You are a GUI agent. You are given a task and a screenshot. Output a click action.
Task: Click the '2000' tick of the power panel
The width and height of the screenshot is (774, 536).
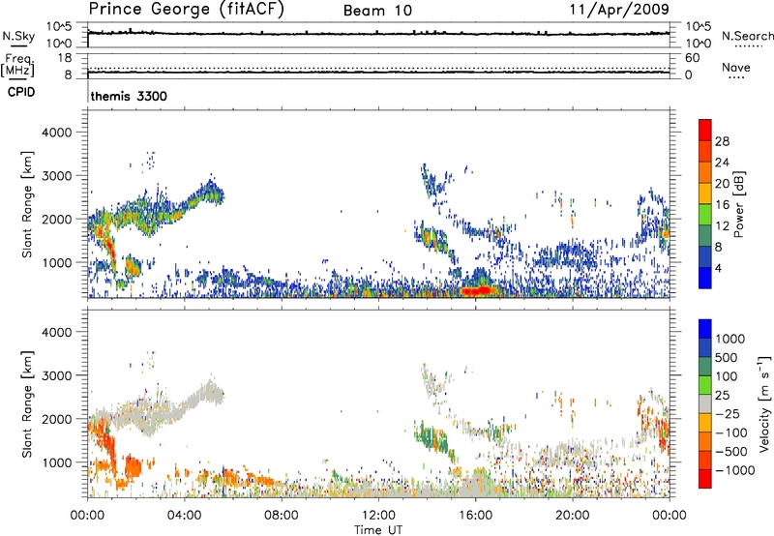click(56, 220)
